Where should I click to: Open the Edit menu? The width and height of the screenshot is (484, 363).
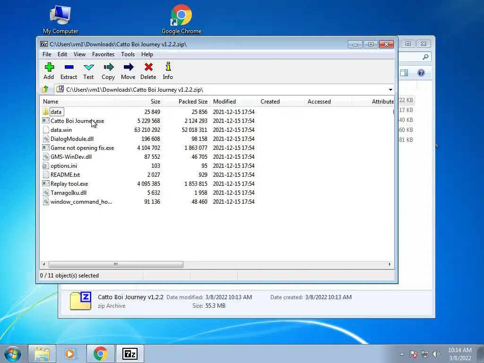[x=62, y=54]
